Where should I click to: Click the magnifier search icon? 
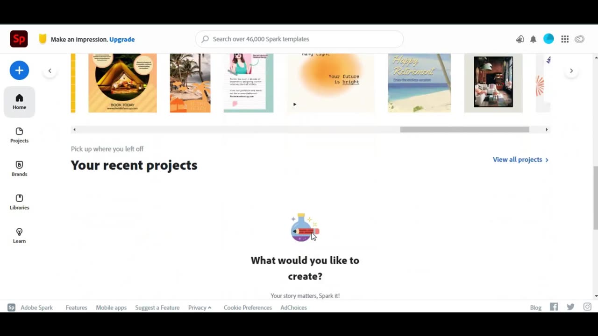(x=205, y=39)
